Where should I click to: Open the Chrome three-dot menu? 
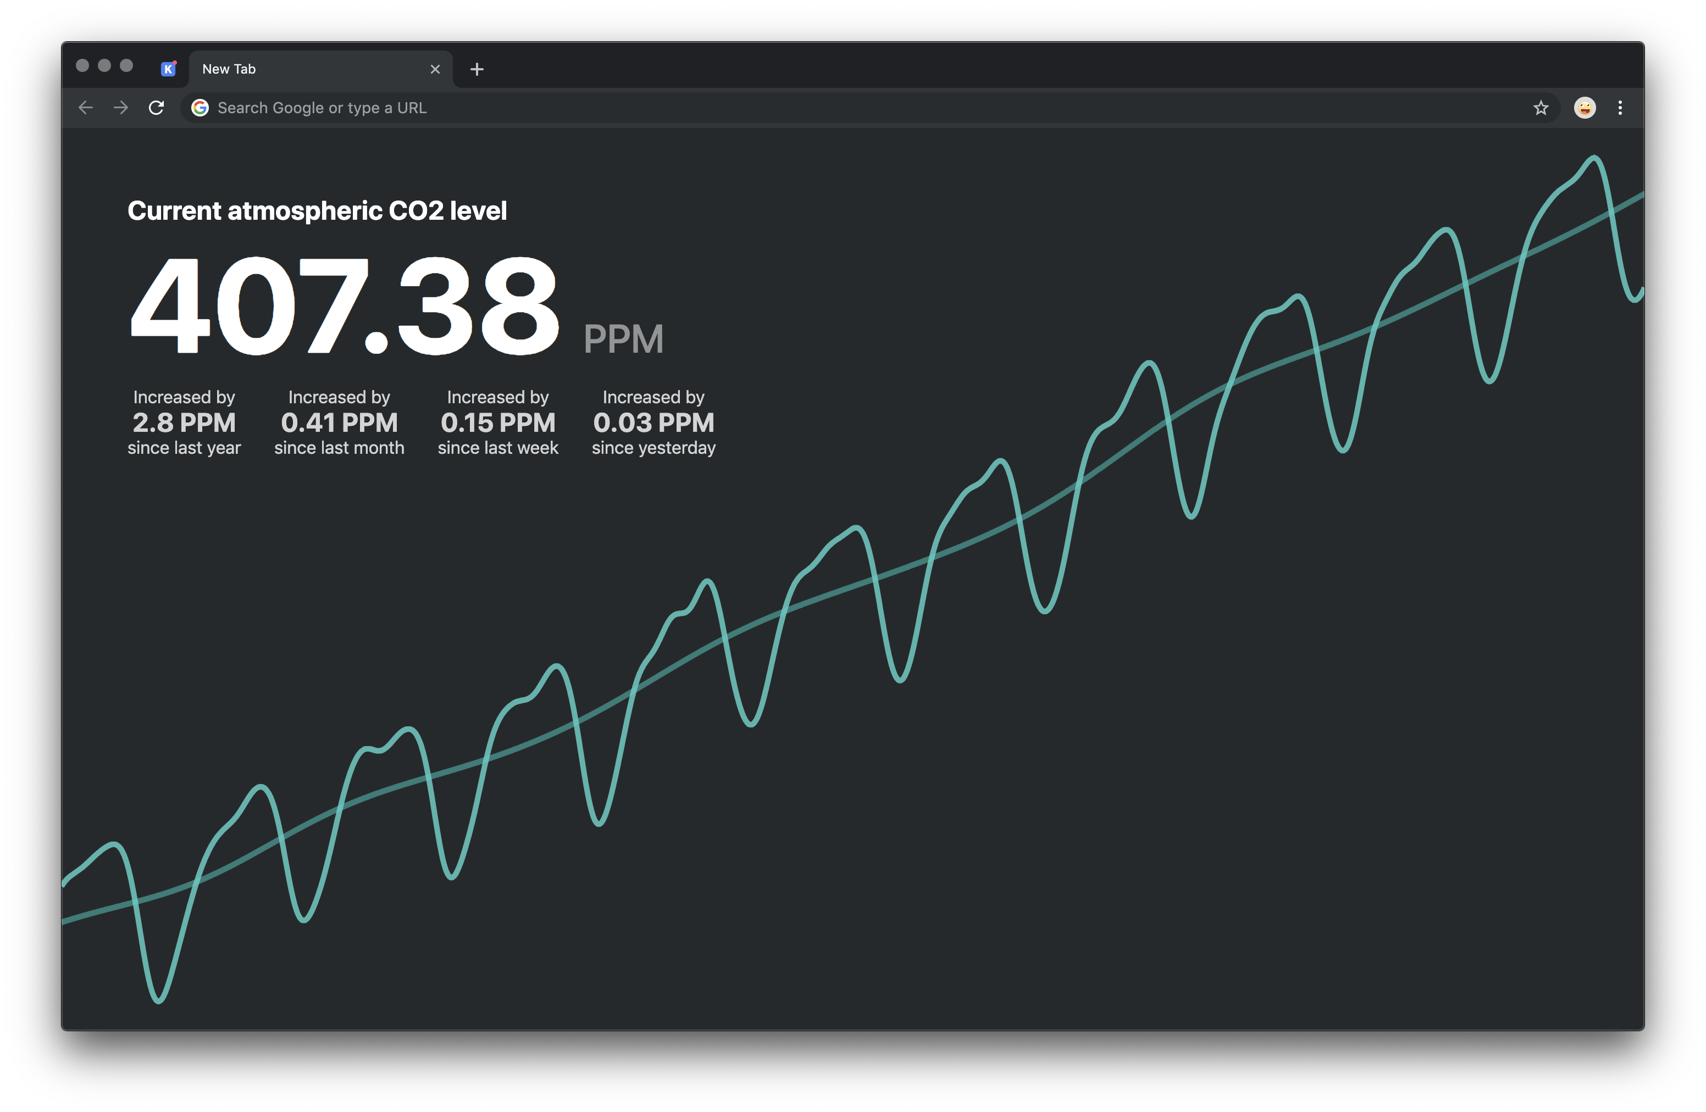coord(1620,108)
